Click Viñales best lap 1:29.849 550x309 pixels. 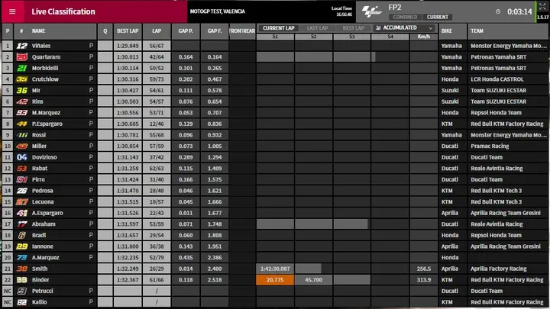(128, 46)
